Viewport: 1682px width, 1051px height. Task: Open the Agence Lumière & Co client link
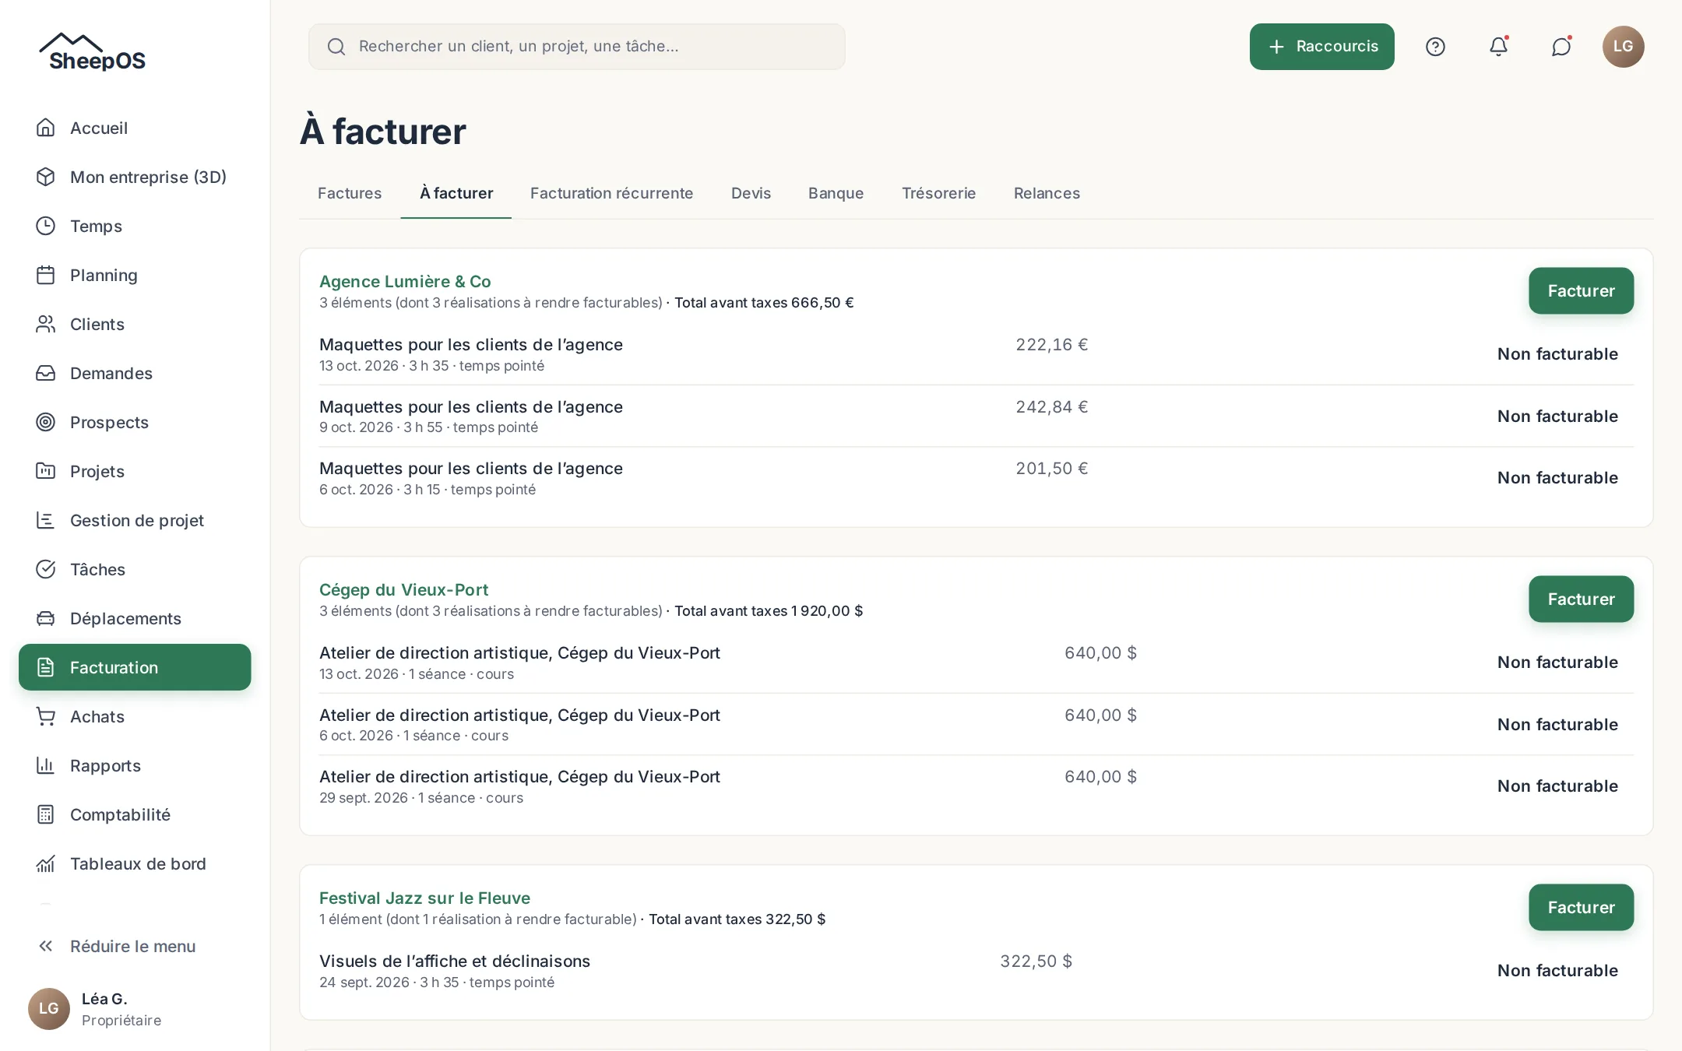click(x=405, y=281)
